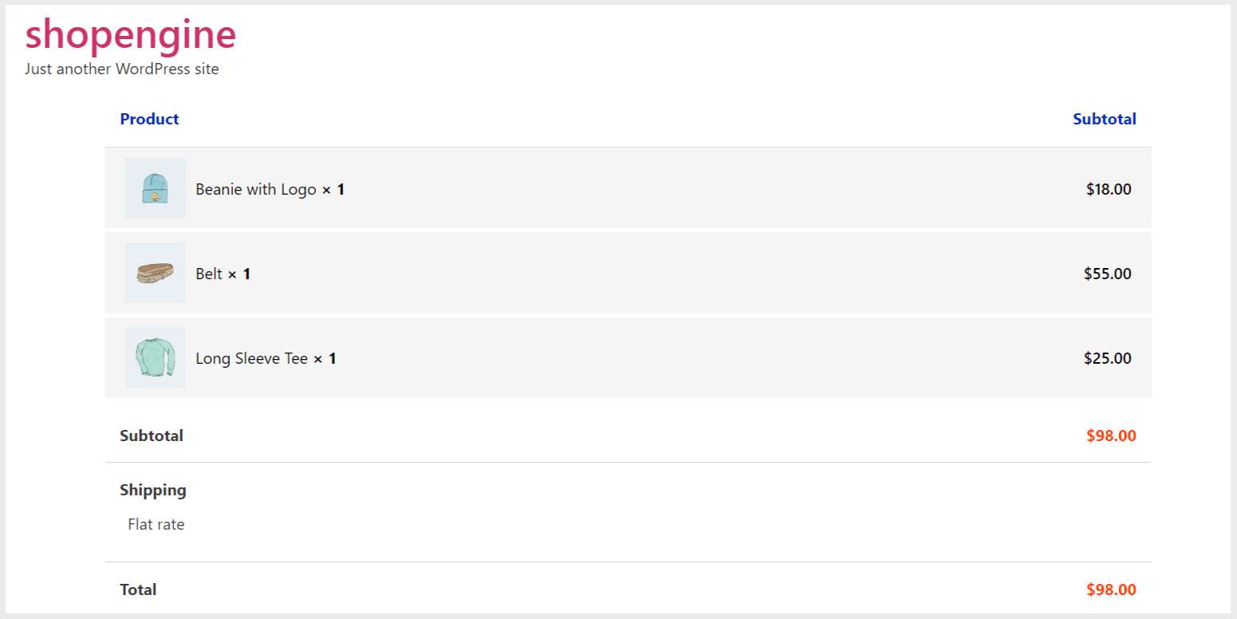Click the Subtotal column header
This screenshot has width=1237, height=619.
[1104, 119]
